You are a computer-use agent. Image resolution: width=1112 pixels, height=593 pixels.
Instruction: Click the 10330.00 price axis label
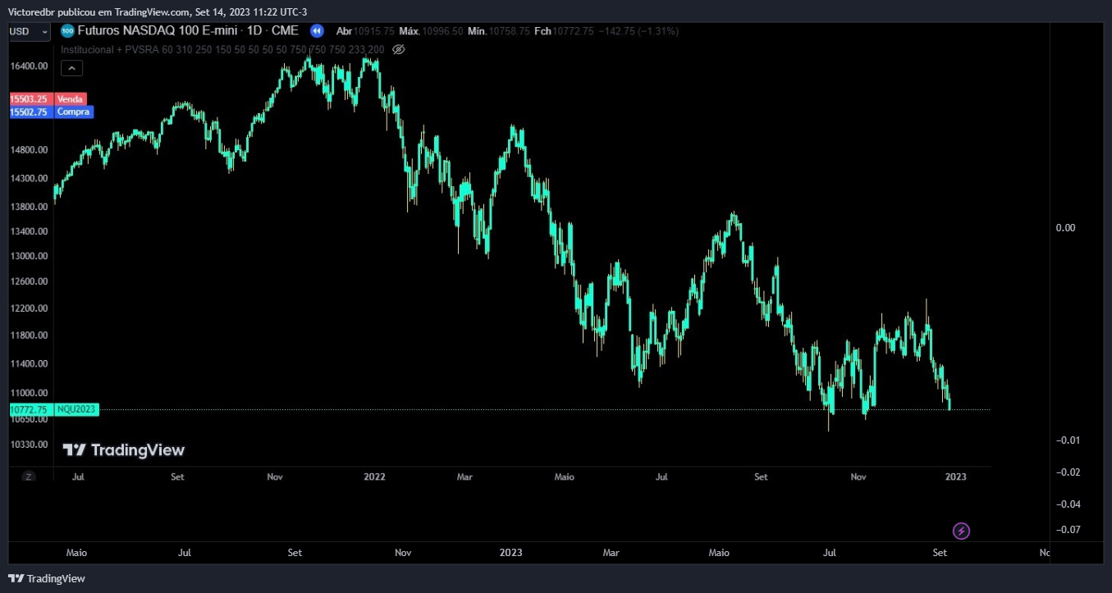30,445
